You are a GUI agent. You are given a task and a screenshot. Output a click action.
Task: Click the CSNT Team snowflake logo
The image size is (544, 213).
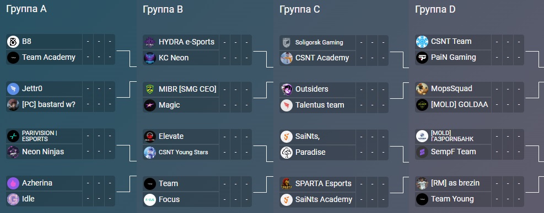[x=422, y=42]
